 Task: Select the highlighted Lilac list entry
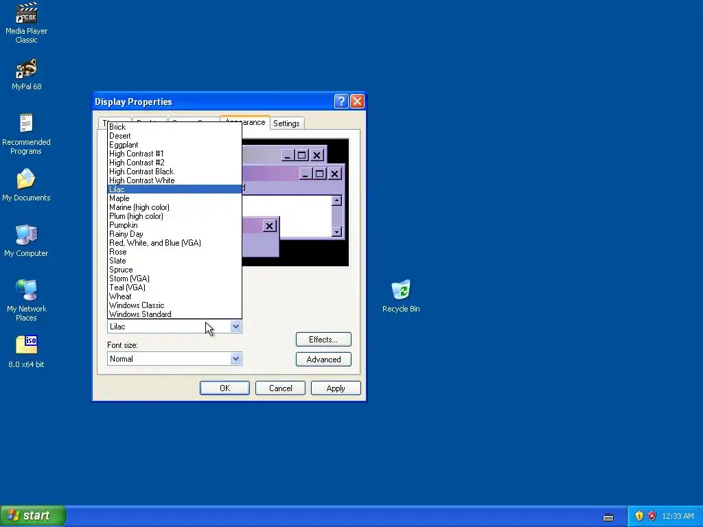pos(175,189)
